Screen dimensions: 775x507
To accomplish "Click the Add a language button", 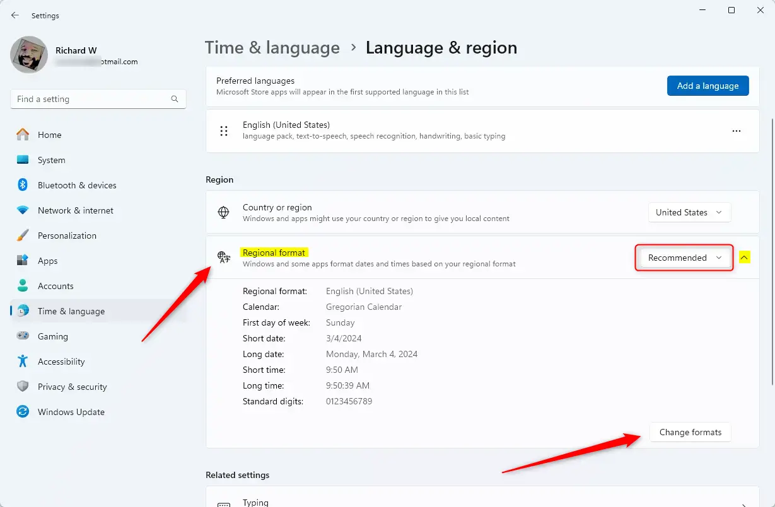I will pos(708,86).
